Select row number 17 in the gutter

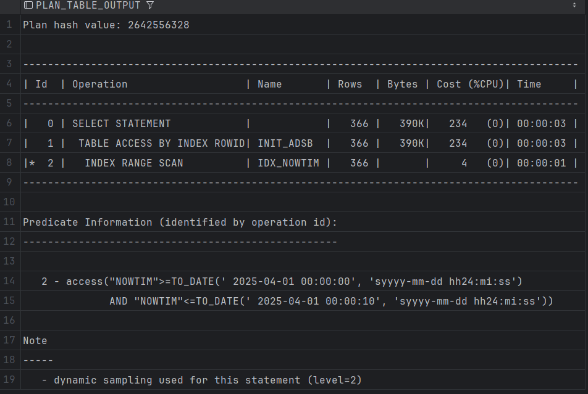(9, 340)
